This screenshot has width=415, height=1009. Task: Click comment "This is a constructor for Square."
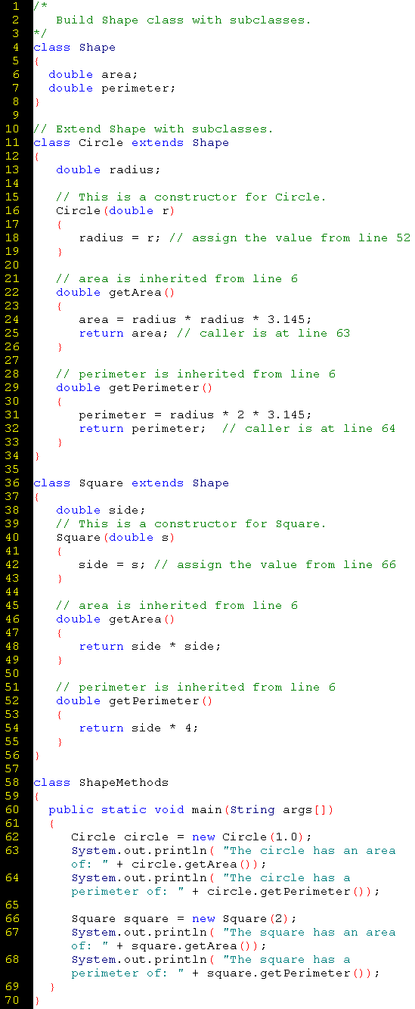point(203,523)
